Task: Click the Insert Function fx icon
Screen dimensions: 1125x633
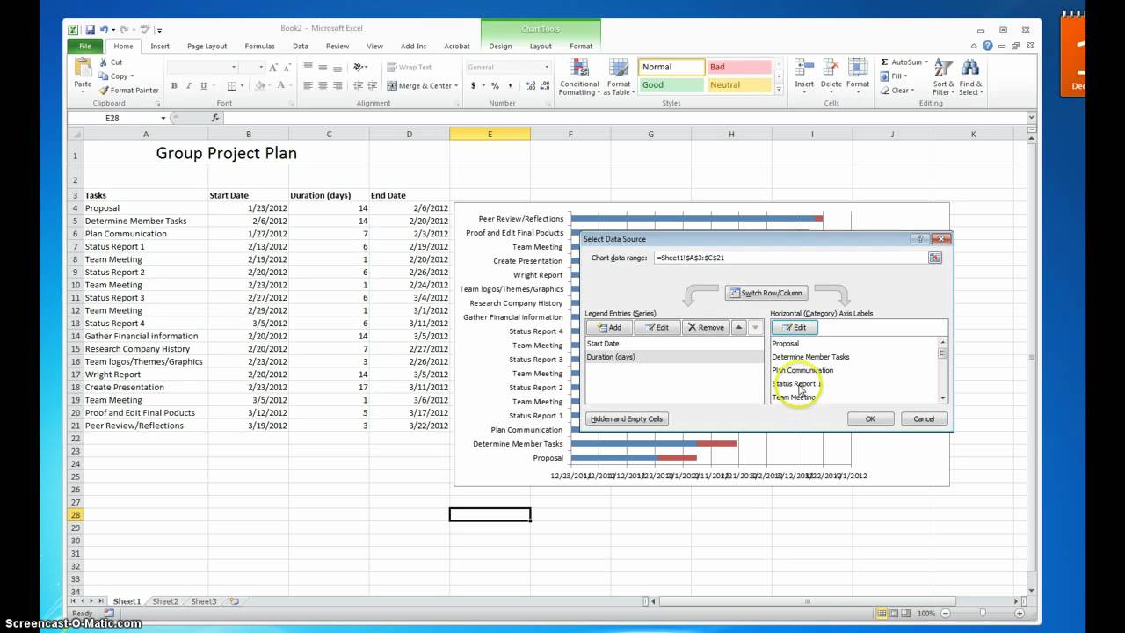Action: click(x=215, y=118)
